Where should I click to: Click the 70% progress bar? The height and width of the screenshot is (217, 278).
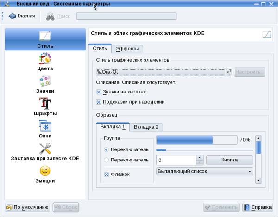[196, 140]
